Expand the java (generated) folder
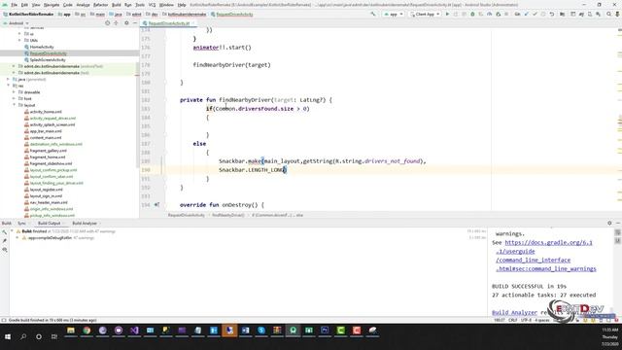This screenshot has width=622, height=350. click(8, 80)
